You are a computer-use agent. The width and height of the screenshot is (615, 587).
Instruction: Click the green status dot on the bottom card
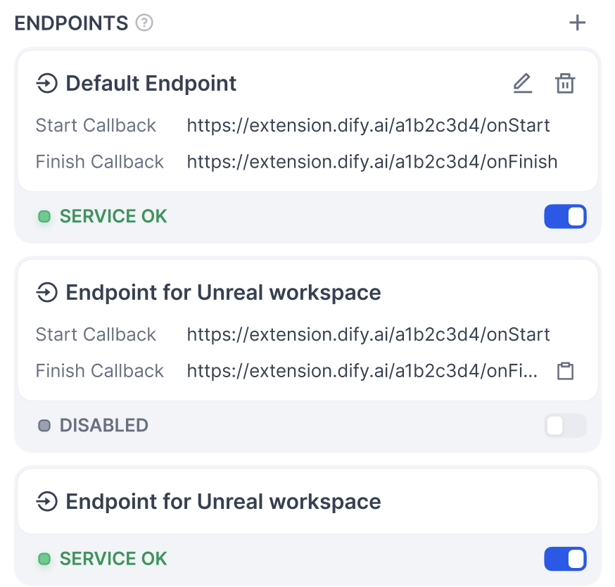pyautogui.click(x=44, y=560)
